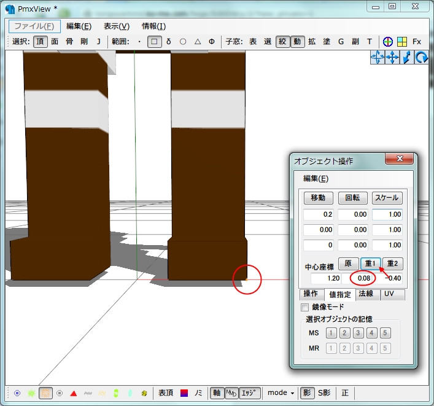Open the 編集(E) menu in Object panel
This screenshot has width=434, height=406.
point(316,179)
